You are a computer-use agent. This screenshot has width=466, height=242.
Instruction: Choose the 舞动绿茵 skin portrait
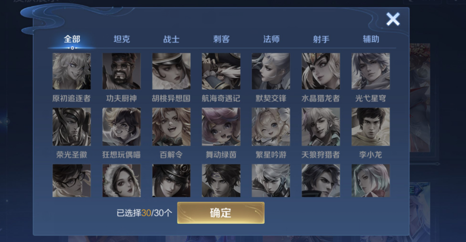click(x=221, y=127)
